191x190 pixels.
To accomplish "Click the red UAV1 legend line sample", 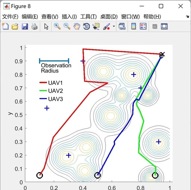I will 43,83.
